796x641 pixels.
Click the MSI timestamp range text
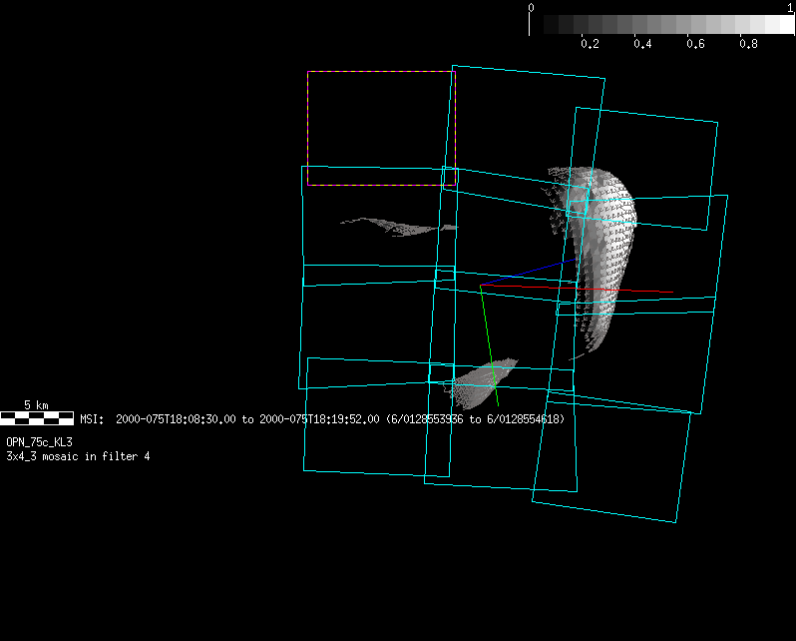[321, 419]
